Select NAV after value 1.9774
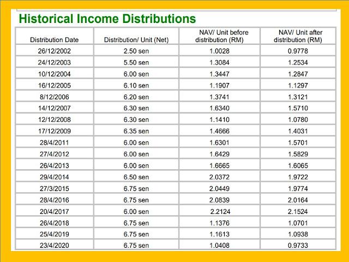This screenshot has height=262, width=349. click(x=298, y=189)
